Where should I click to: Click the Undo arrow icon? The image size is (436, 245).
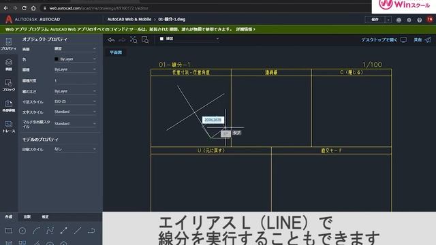tap(111, 40)
